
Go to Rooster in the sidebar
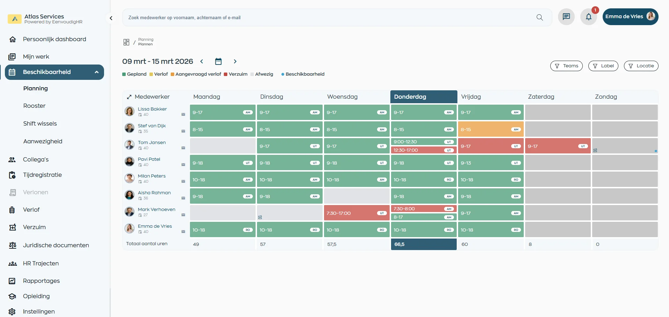pyautogui.click(x=34, y=106)
